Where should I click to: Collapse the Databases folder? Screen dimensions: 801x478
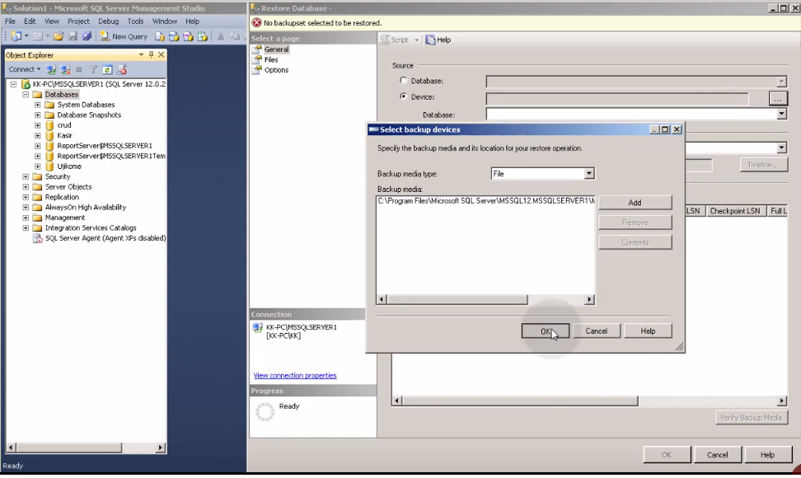(x=26, y=95)
